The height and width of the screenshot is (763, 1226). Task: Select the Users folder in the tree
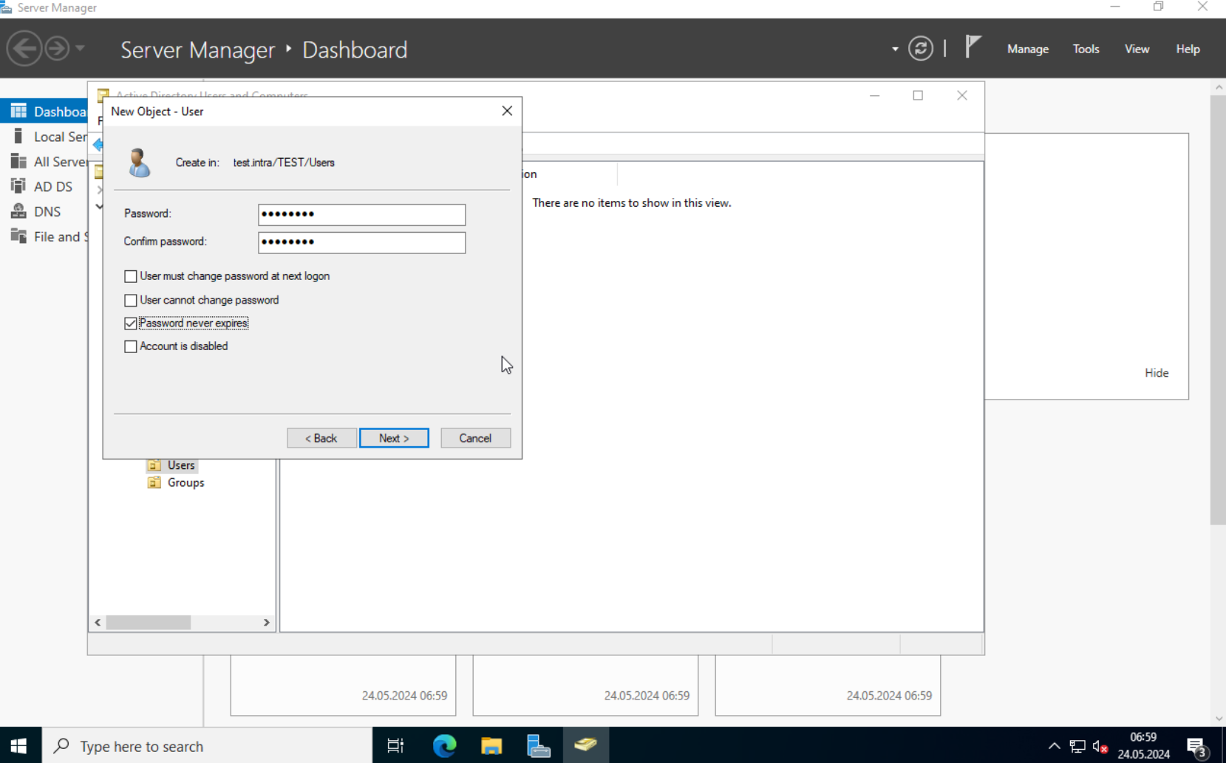[x=180, y=465]
